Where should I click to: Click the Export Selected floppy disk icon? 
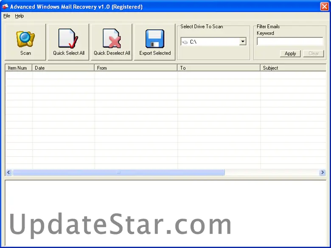155,39
